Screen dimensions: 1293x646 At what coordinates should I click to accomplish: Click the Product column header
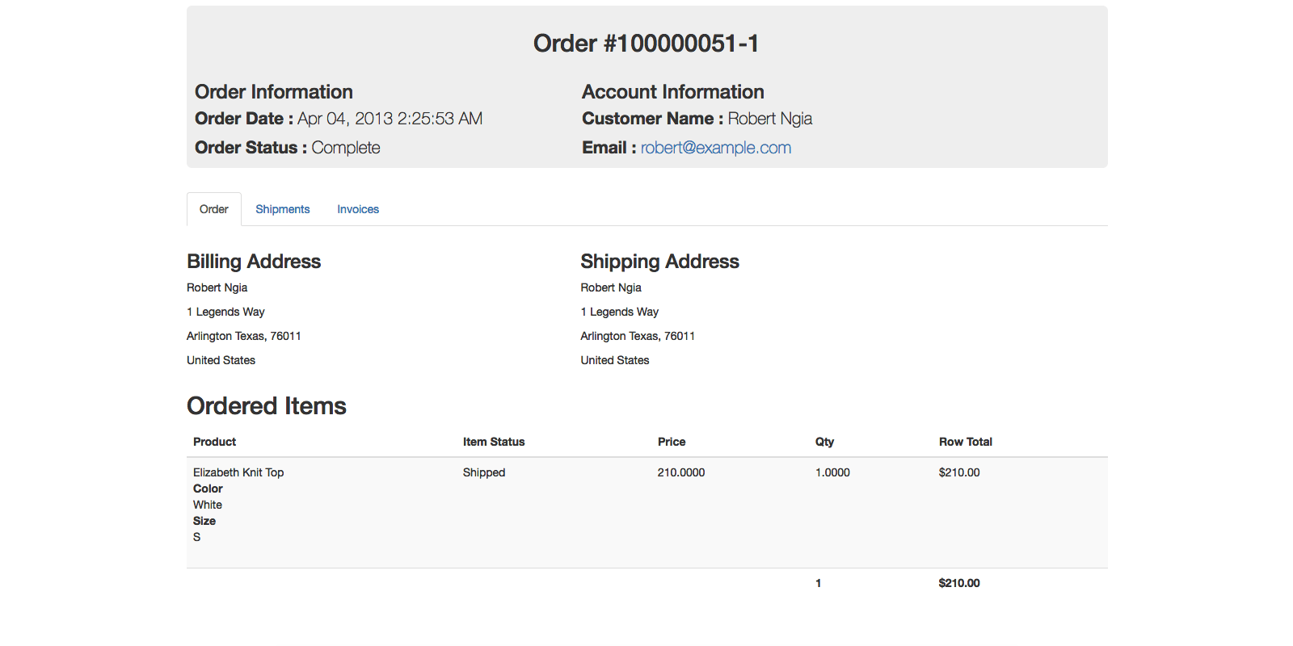point(214,442)
